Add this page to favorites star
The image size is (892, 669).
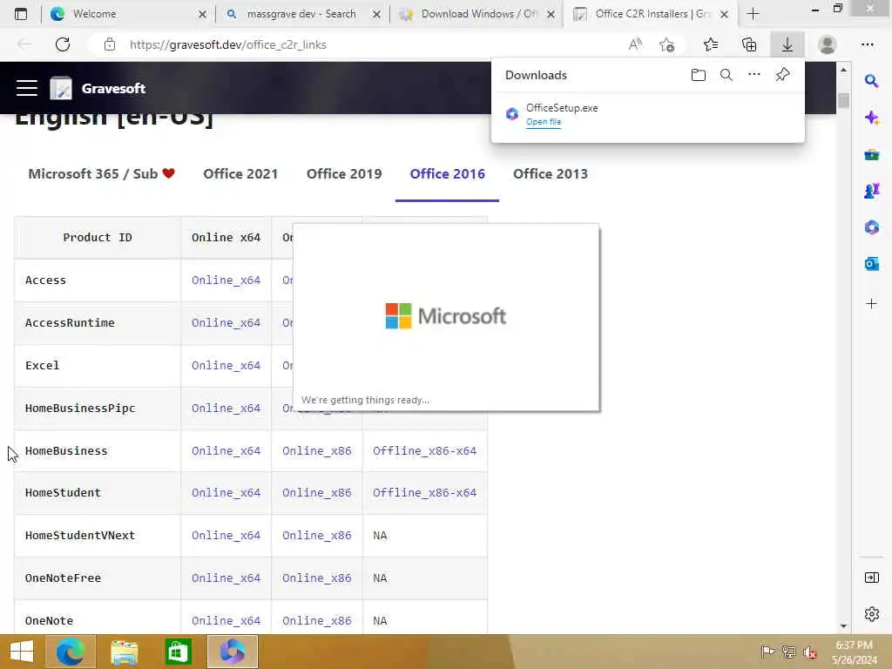[666, 44]
